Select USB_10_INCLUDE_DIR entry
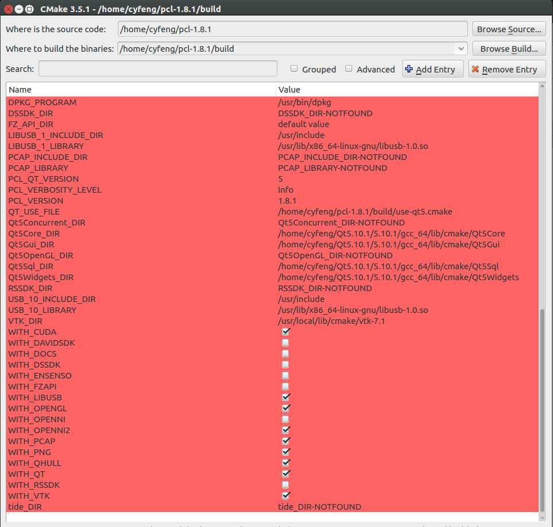This screenshot has width=553, height=527. pyautogui.click(x=272, y=299)
